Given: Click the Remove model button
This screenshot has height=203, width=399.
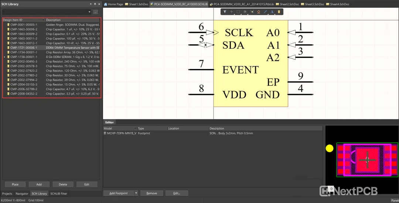Looking at the screenshot, I should click(x=151, y=193).
